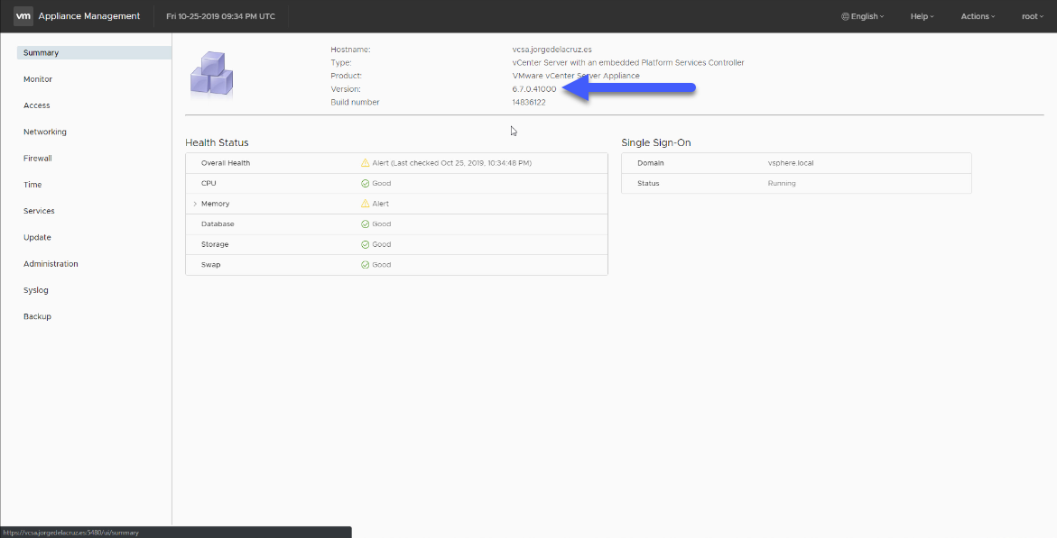Open the Actions dropdown menu
Screen dimensions: 1057x538
[978, 16]
